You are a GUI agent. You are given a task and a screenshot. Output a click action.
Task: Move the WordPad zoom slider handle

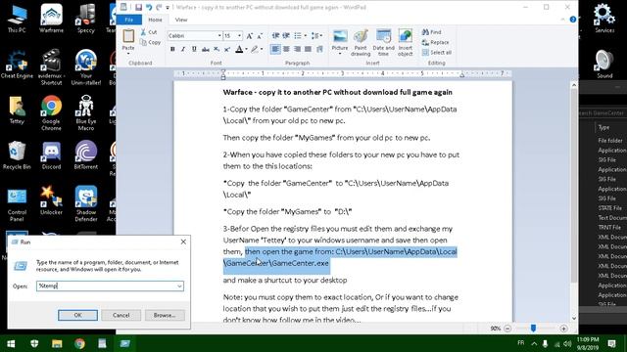(x=533, y=329)
